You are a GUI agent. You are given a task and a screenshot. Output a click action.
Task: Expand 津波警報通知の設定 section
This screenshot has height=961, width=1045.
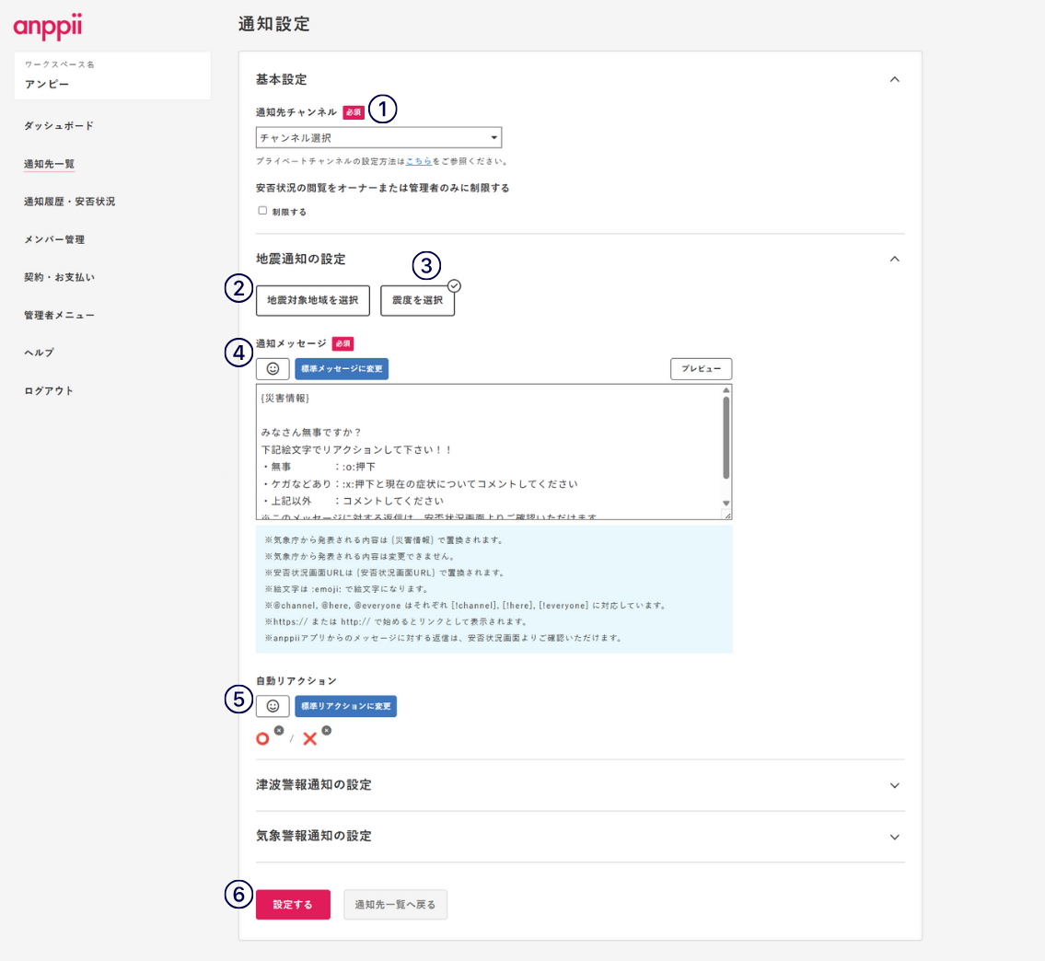pos(894,785)
